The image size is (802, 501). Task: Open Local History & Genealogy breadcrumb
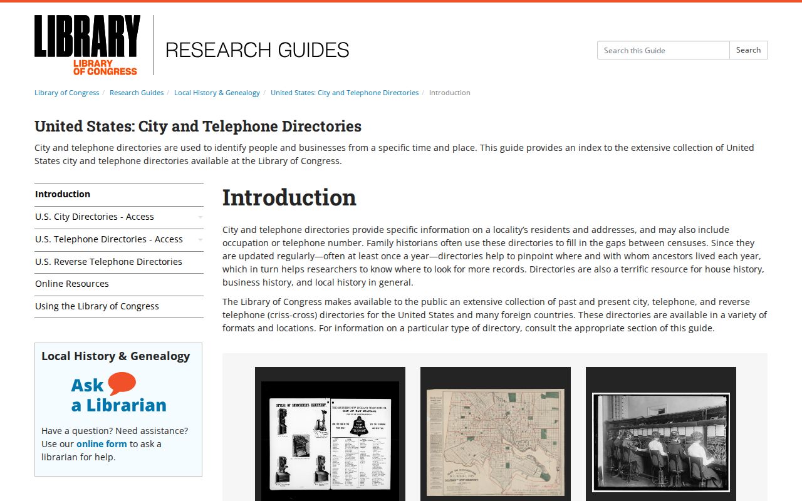[x=217, y=93]
